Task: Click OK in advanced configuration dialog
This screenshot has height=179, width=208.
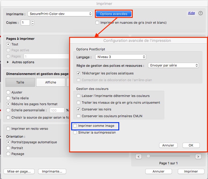Action: coord(191,145)
